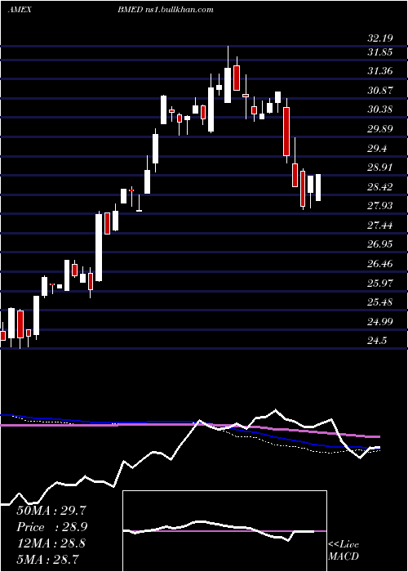Click the BMED ns1.bullkhan.com title text

point(165,10)
